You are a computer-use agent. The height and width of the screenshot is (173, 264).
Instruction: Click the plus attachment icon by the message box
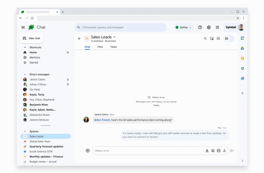[88, 151]
